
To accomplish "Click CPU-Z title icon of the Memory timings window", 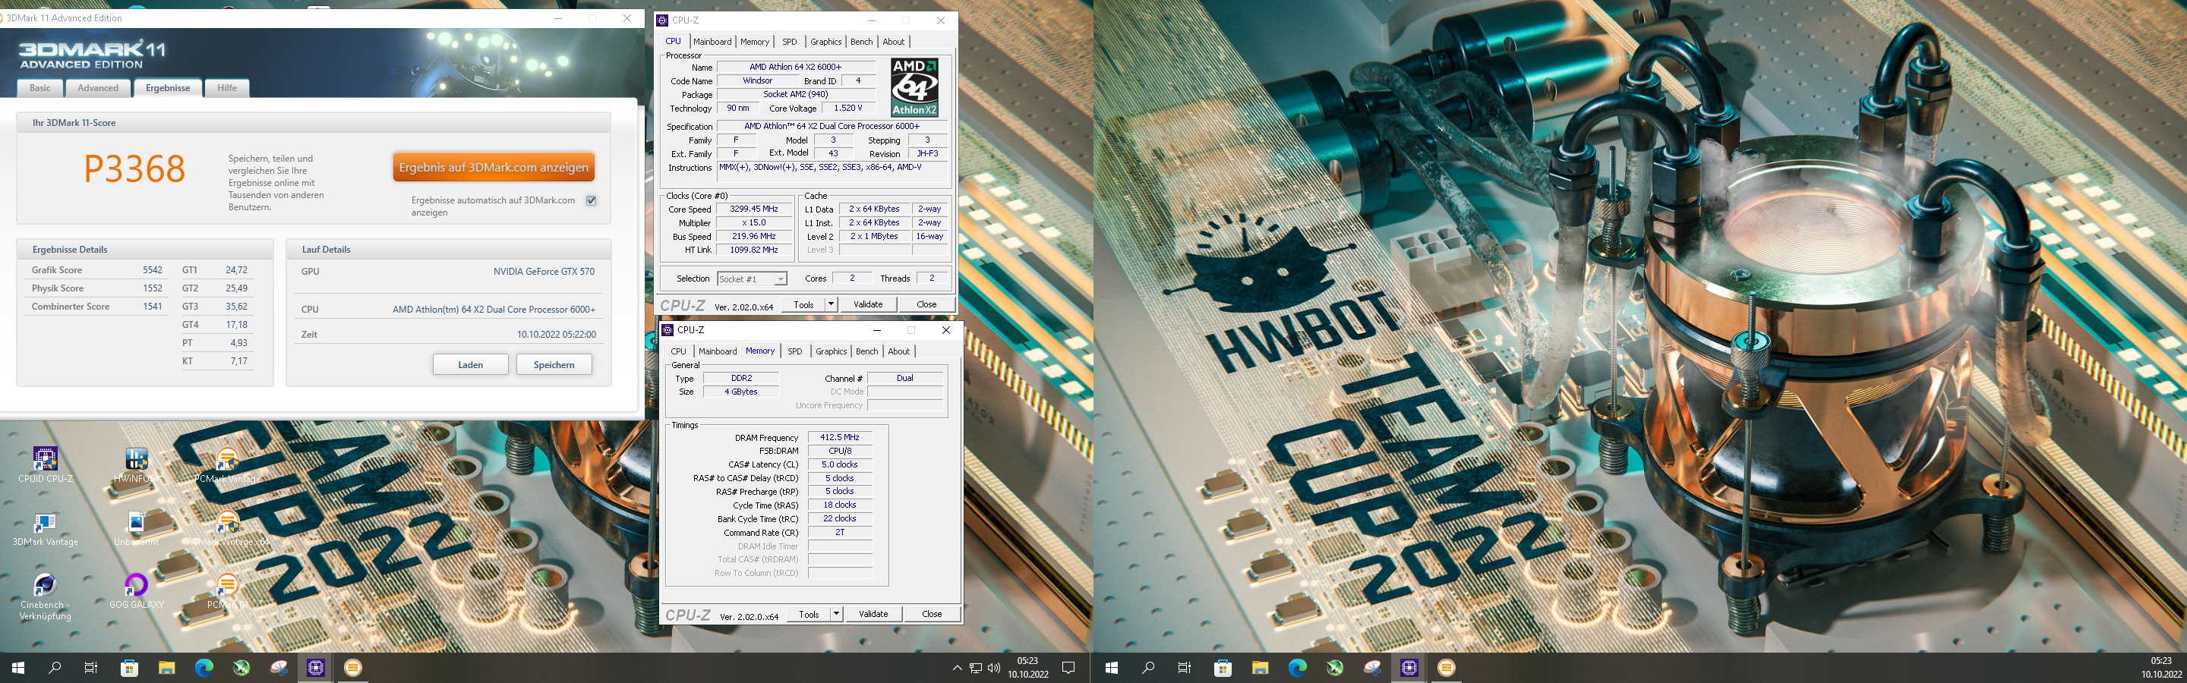I will (667, 330).
